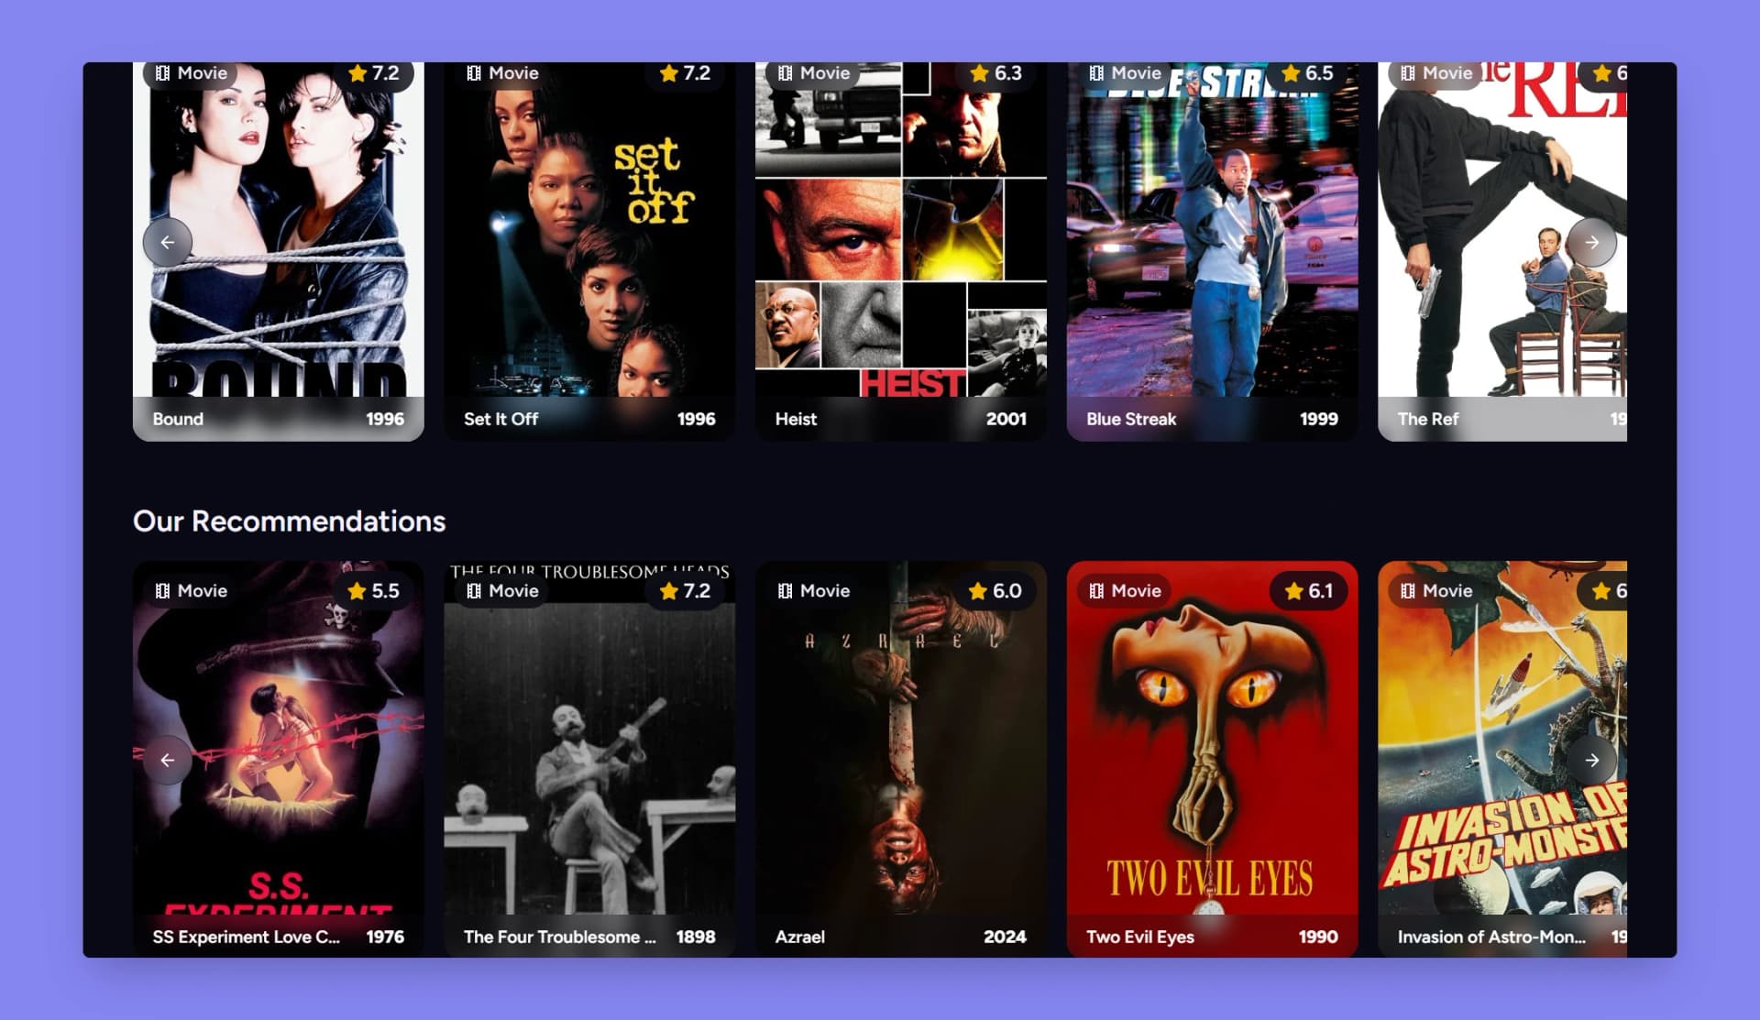Click the film icon on the Azrael card
Screen dimensions: 1760x1020
click(x=785, y=591)
